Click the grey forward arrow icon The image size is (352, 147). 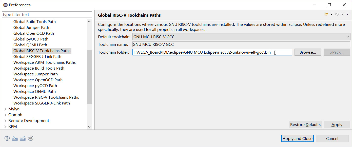[x=337, y=14]
